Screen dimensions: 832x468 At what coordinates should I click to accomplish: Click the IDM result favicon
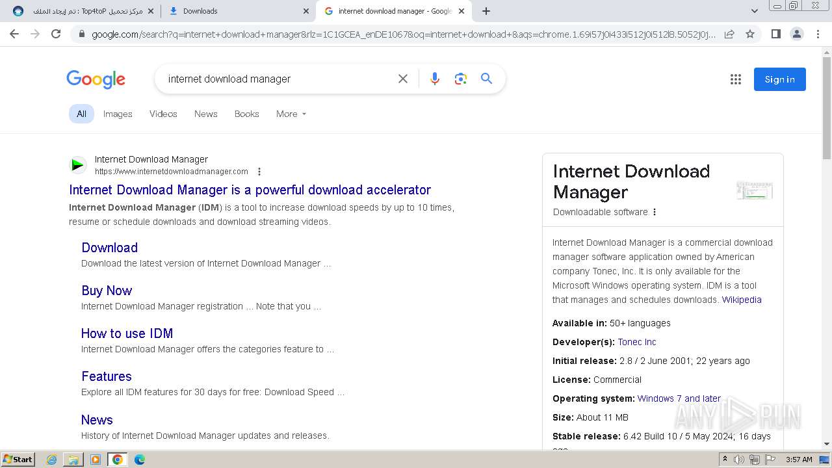78,165
